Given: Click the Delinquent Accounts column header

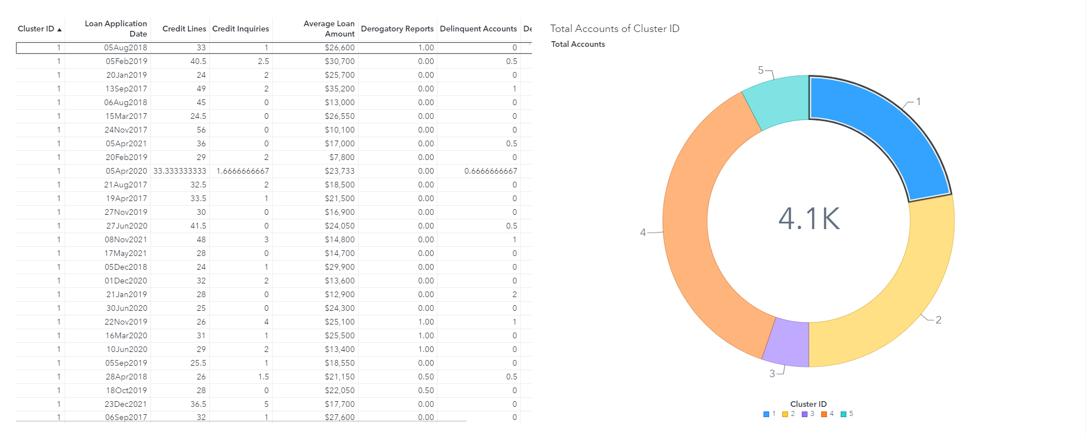Looking at the screenshot, I should coord(478,29).
